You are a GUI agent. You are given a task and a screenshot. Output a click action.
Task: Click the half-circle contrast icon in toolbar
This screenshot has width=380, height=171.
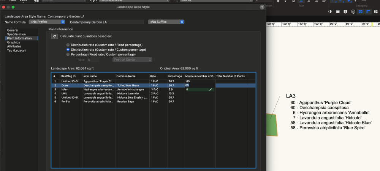click(x=330, y=12)
